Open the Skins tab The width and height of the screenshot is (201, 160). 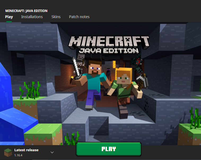(56, 17)
